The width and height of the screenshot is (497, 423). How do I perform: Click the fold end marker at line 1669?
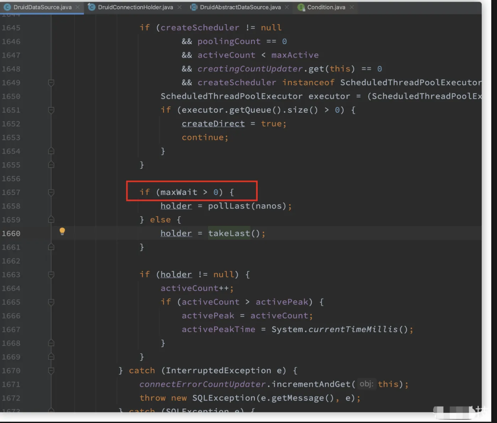[x=51, y=357]
